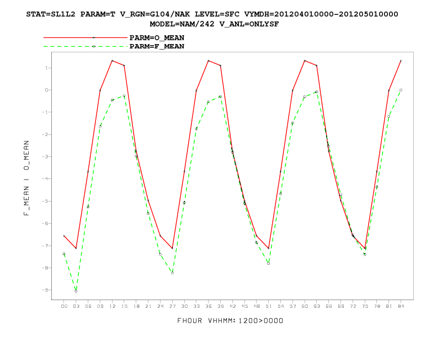Select O_MEAN peak point at hour 60

pyautogui.click(x=305, y=61)
